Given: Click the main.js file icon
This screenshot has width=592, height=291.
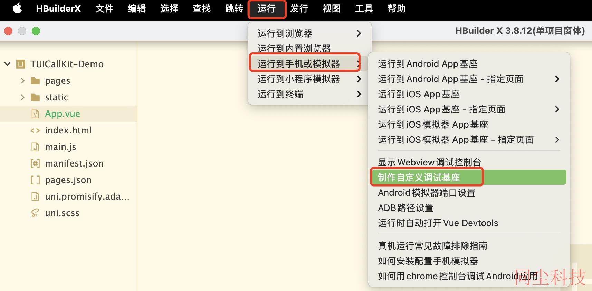Looking at the screenshot, I should click(35, 147).
